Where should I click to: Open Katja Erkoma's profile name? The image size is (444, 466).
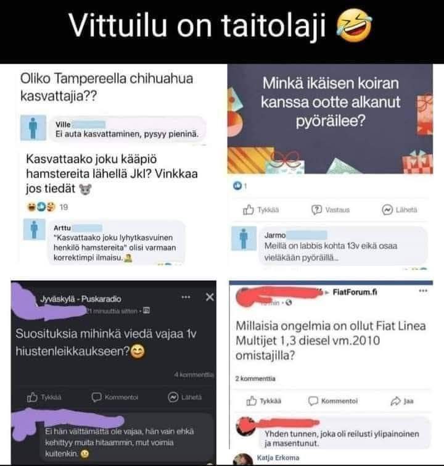point(278,458)
